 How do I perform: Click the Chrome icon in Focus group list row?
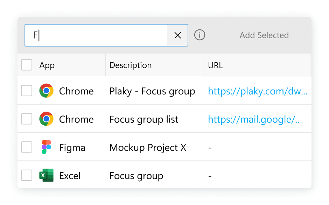(46, 119)
